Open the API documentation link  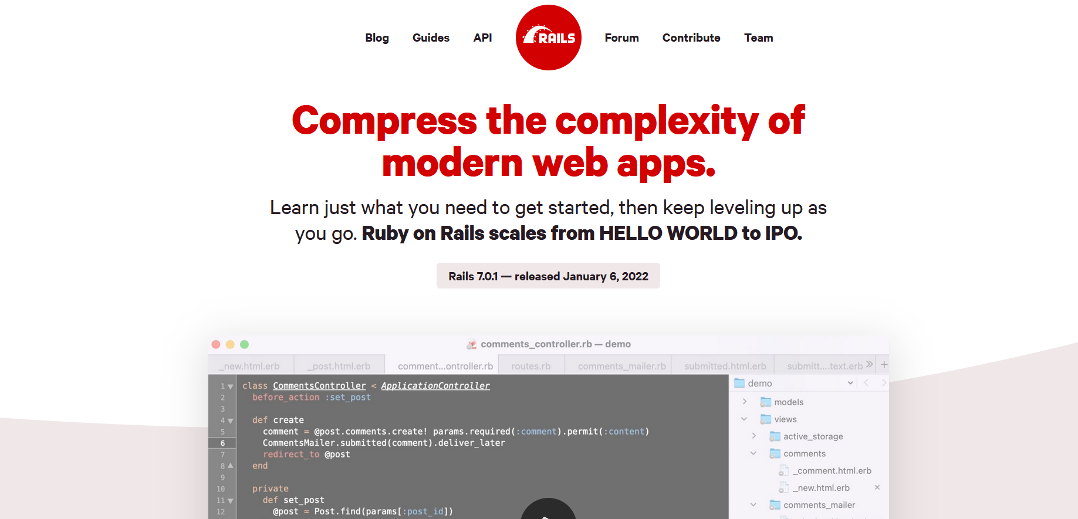[482, 38]
